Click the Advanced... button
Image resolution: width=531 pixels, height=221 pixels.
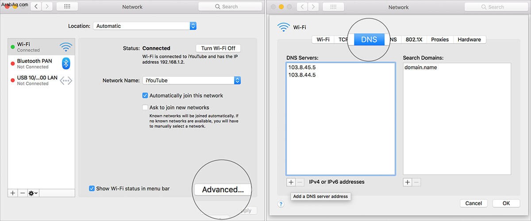223,190
